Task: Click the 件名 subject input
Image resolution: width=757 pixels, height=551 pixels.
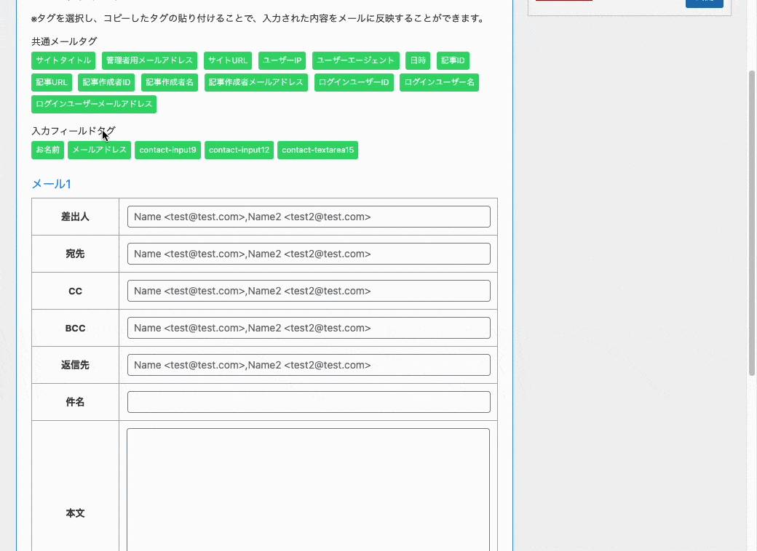Action: (309, 402)
